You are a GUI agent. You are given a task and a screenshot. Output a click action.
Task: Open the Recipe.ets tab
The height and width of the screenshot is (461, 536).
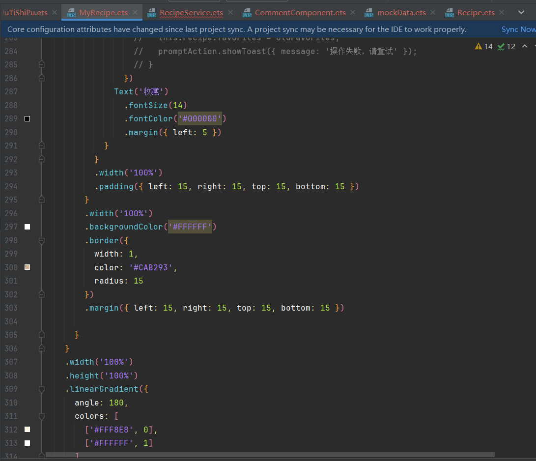pyautogui.click(x=476, y=13)
